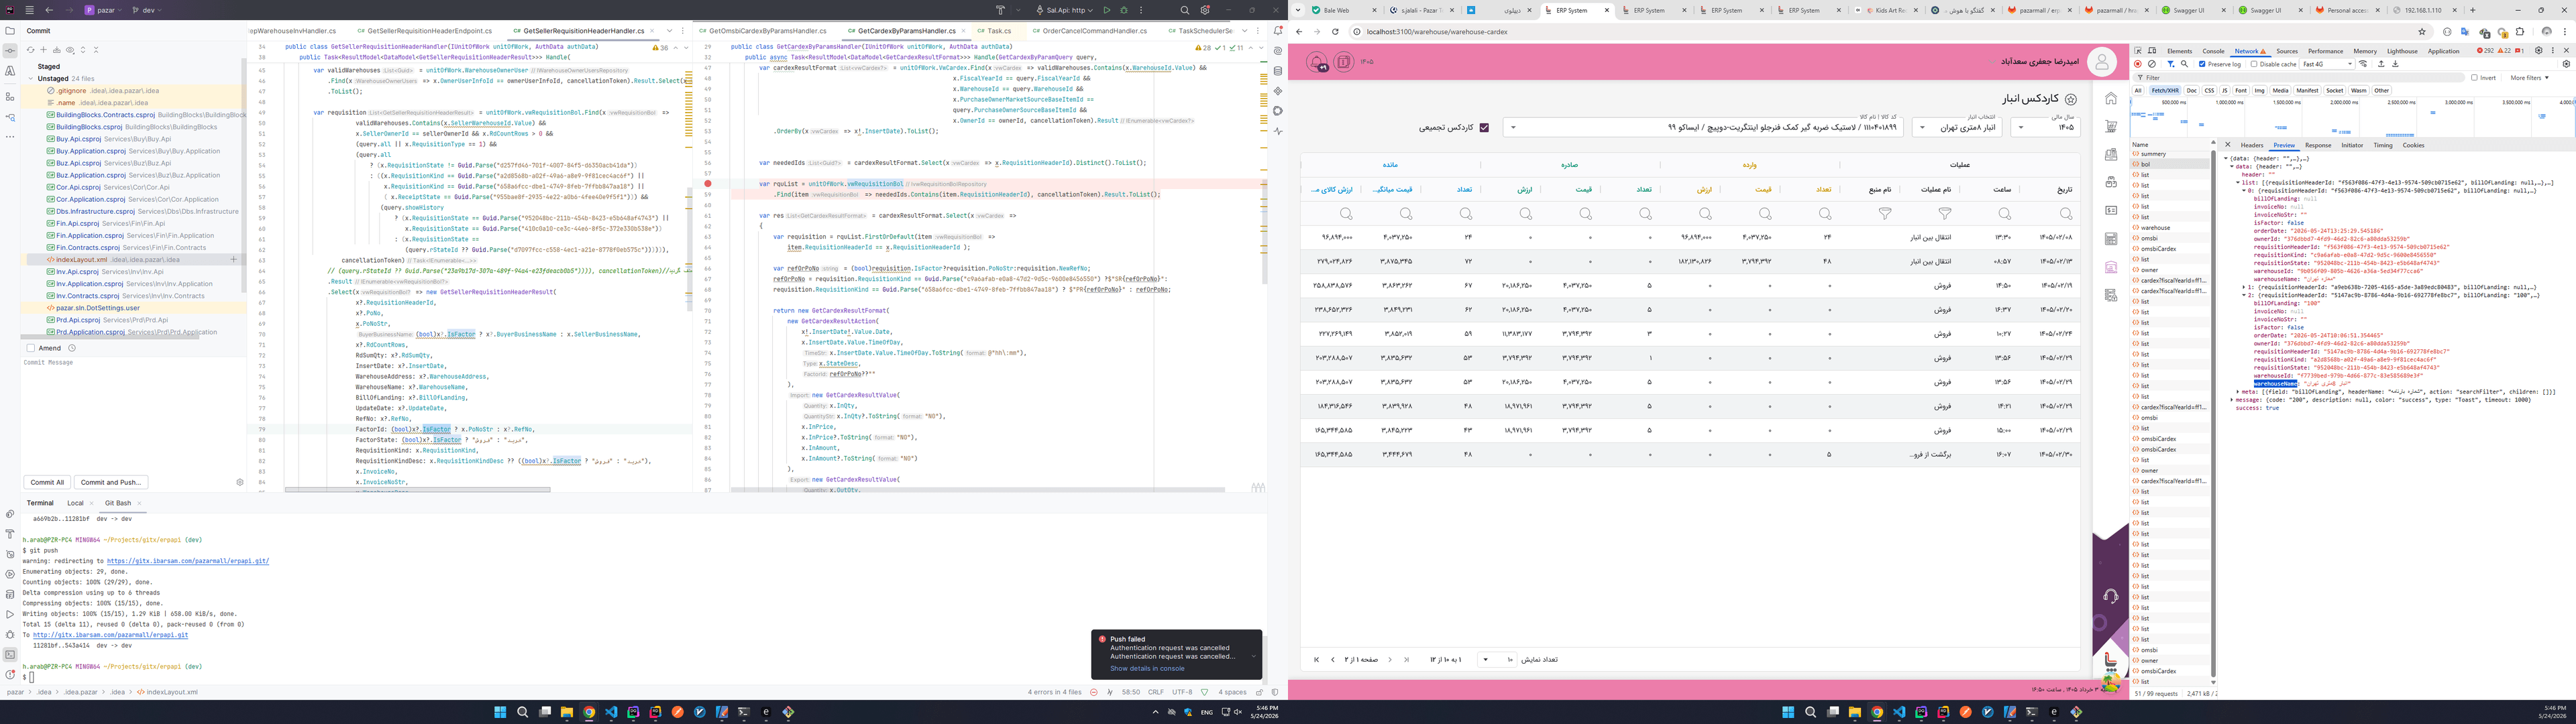Select the GetCardexByParamsHandler.cs editor tab
The height and width of the screenshot is (724, 2576).
(x=907, y=31)
